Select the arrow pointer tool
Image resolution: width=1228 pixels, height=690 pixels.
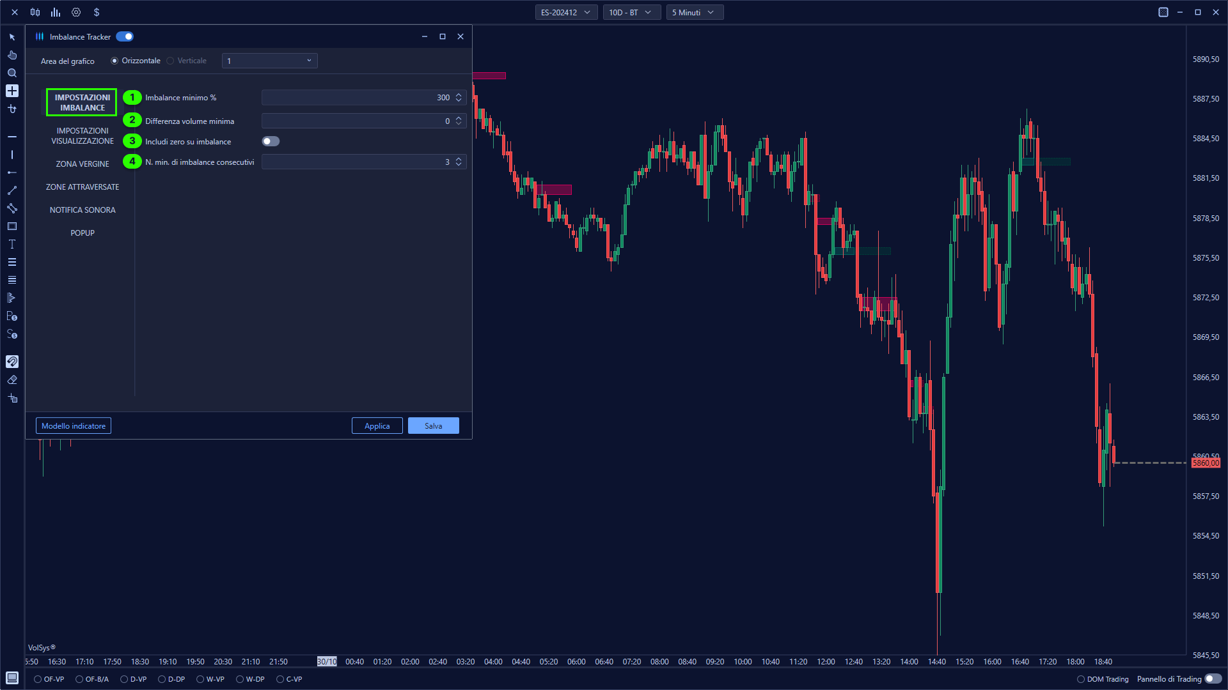[x=12, y=37]
